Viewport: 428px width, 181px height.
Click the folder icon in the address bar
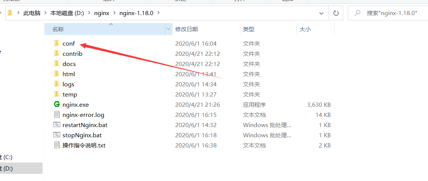click(10, 13)
